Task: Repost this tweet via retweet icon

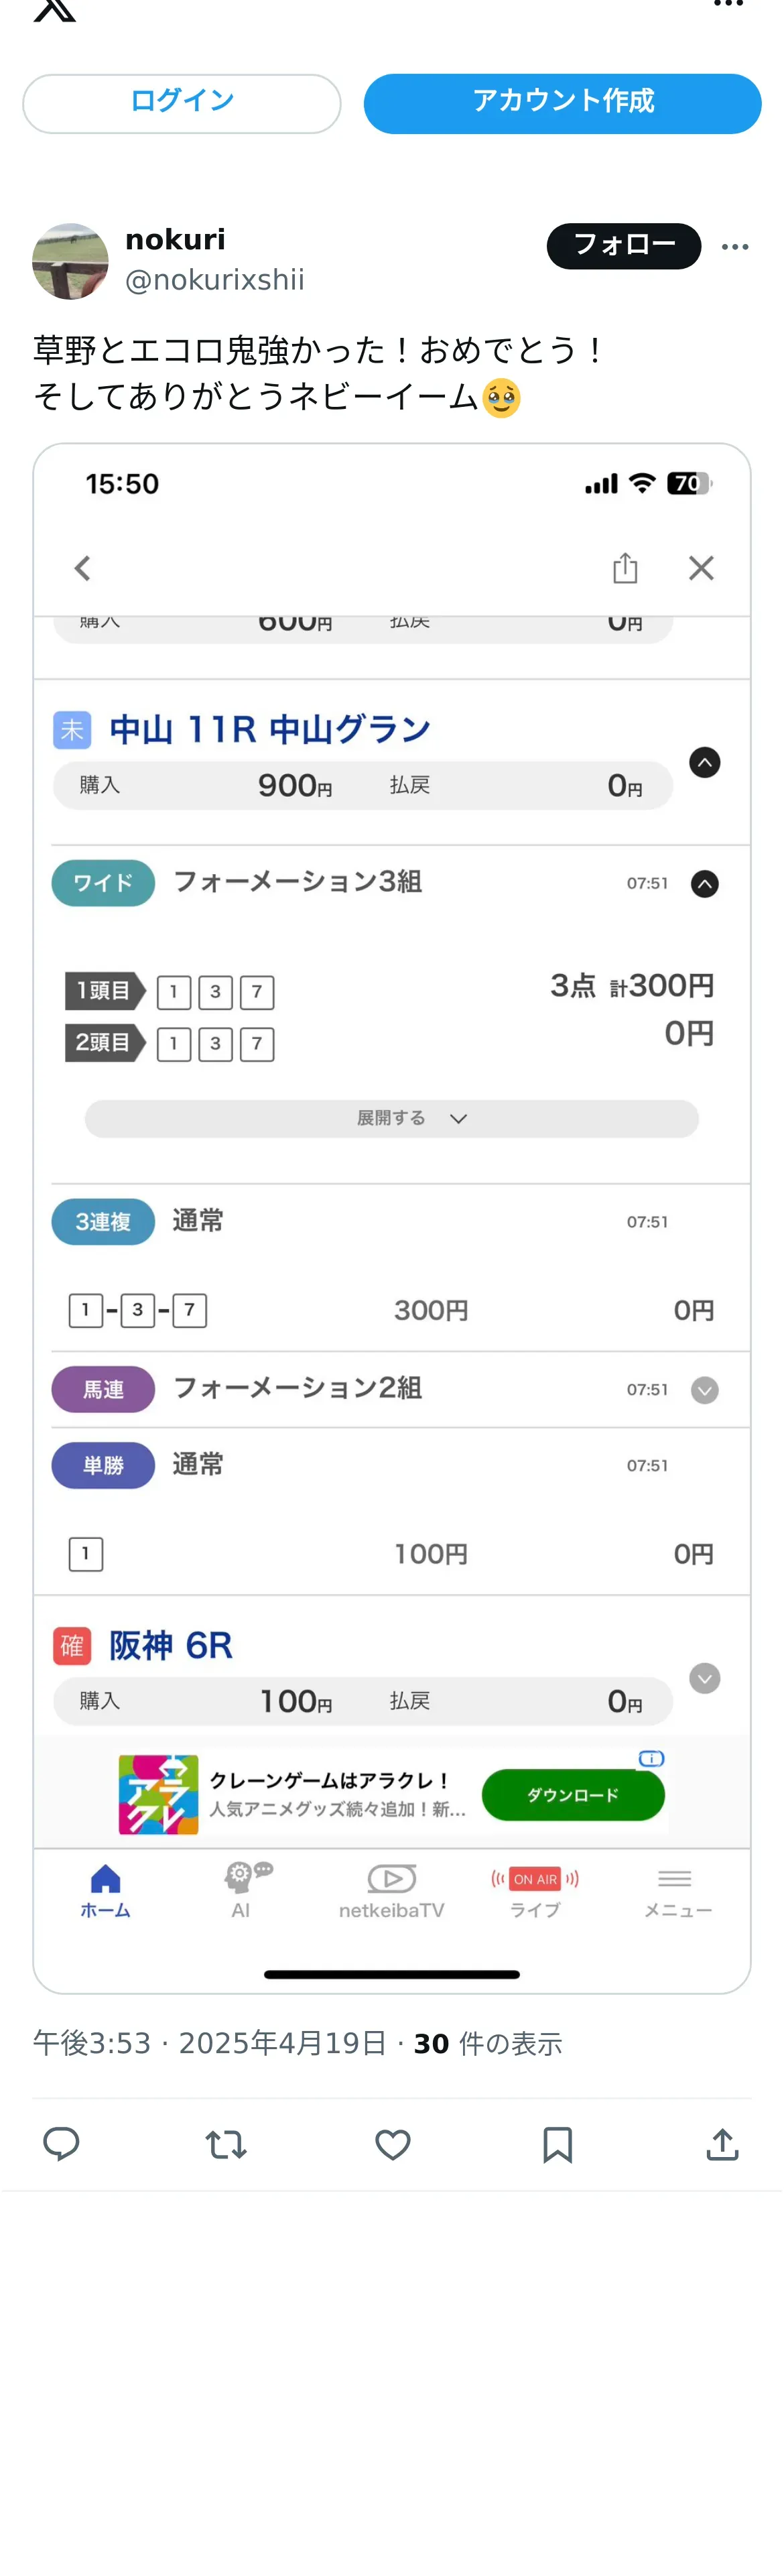Action: 226,2143
